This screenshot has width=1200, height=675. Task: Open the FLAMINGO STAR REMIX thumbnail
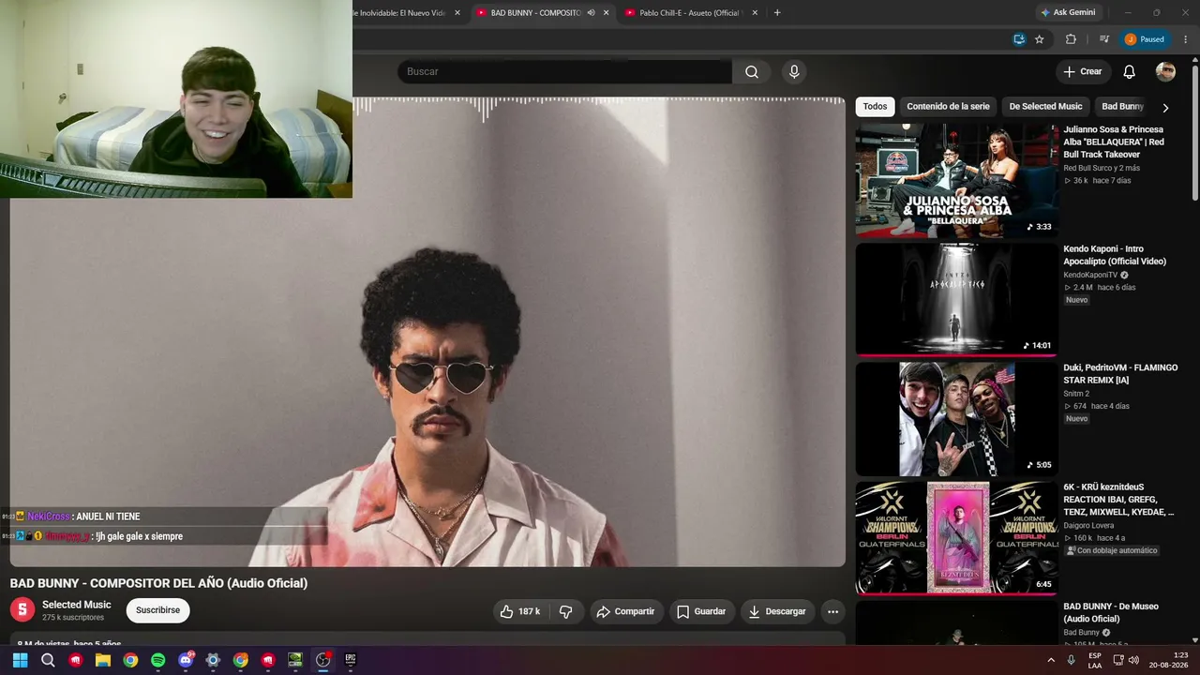pos(956,419)
